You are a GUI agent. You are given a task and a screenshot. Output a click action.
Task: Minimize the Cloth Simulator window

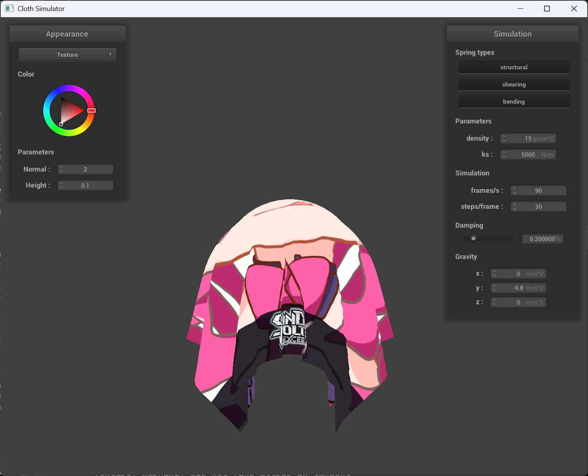coord(520,8)
